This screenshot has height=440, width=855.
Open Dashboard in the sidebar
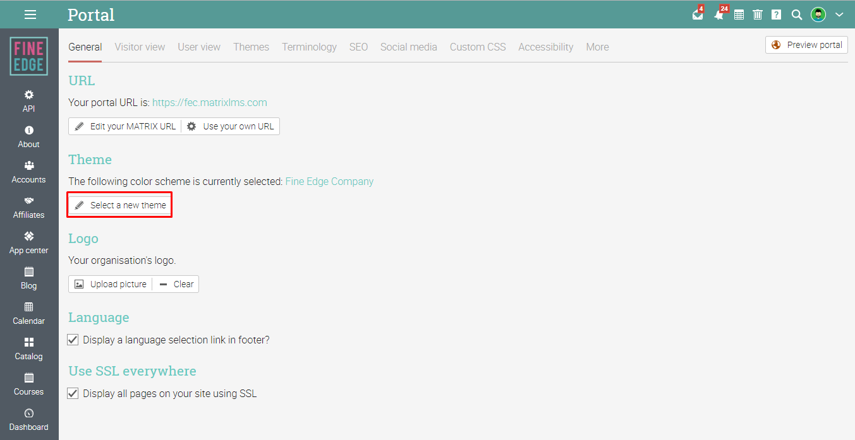(29, 419)
